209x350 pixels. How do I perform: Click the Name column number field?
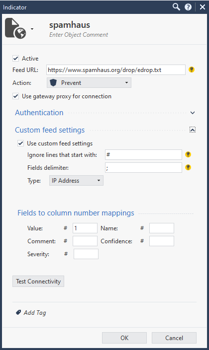coord(162,228)
